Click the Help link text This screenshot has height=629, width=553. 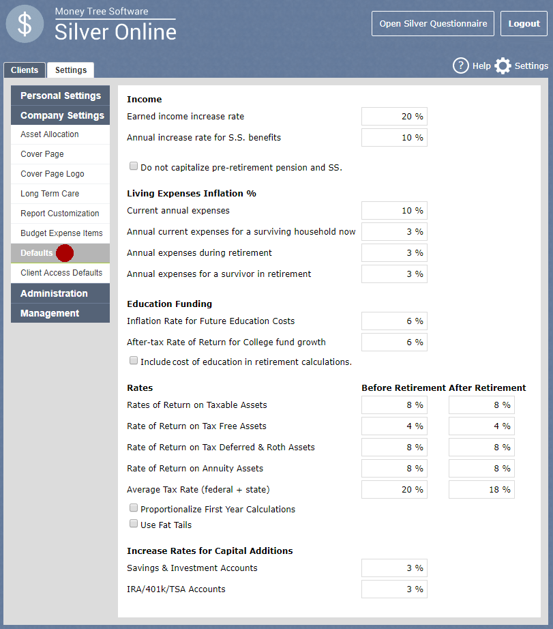point(481,65)
